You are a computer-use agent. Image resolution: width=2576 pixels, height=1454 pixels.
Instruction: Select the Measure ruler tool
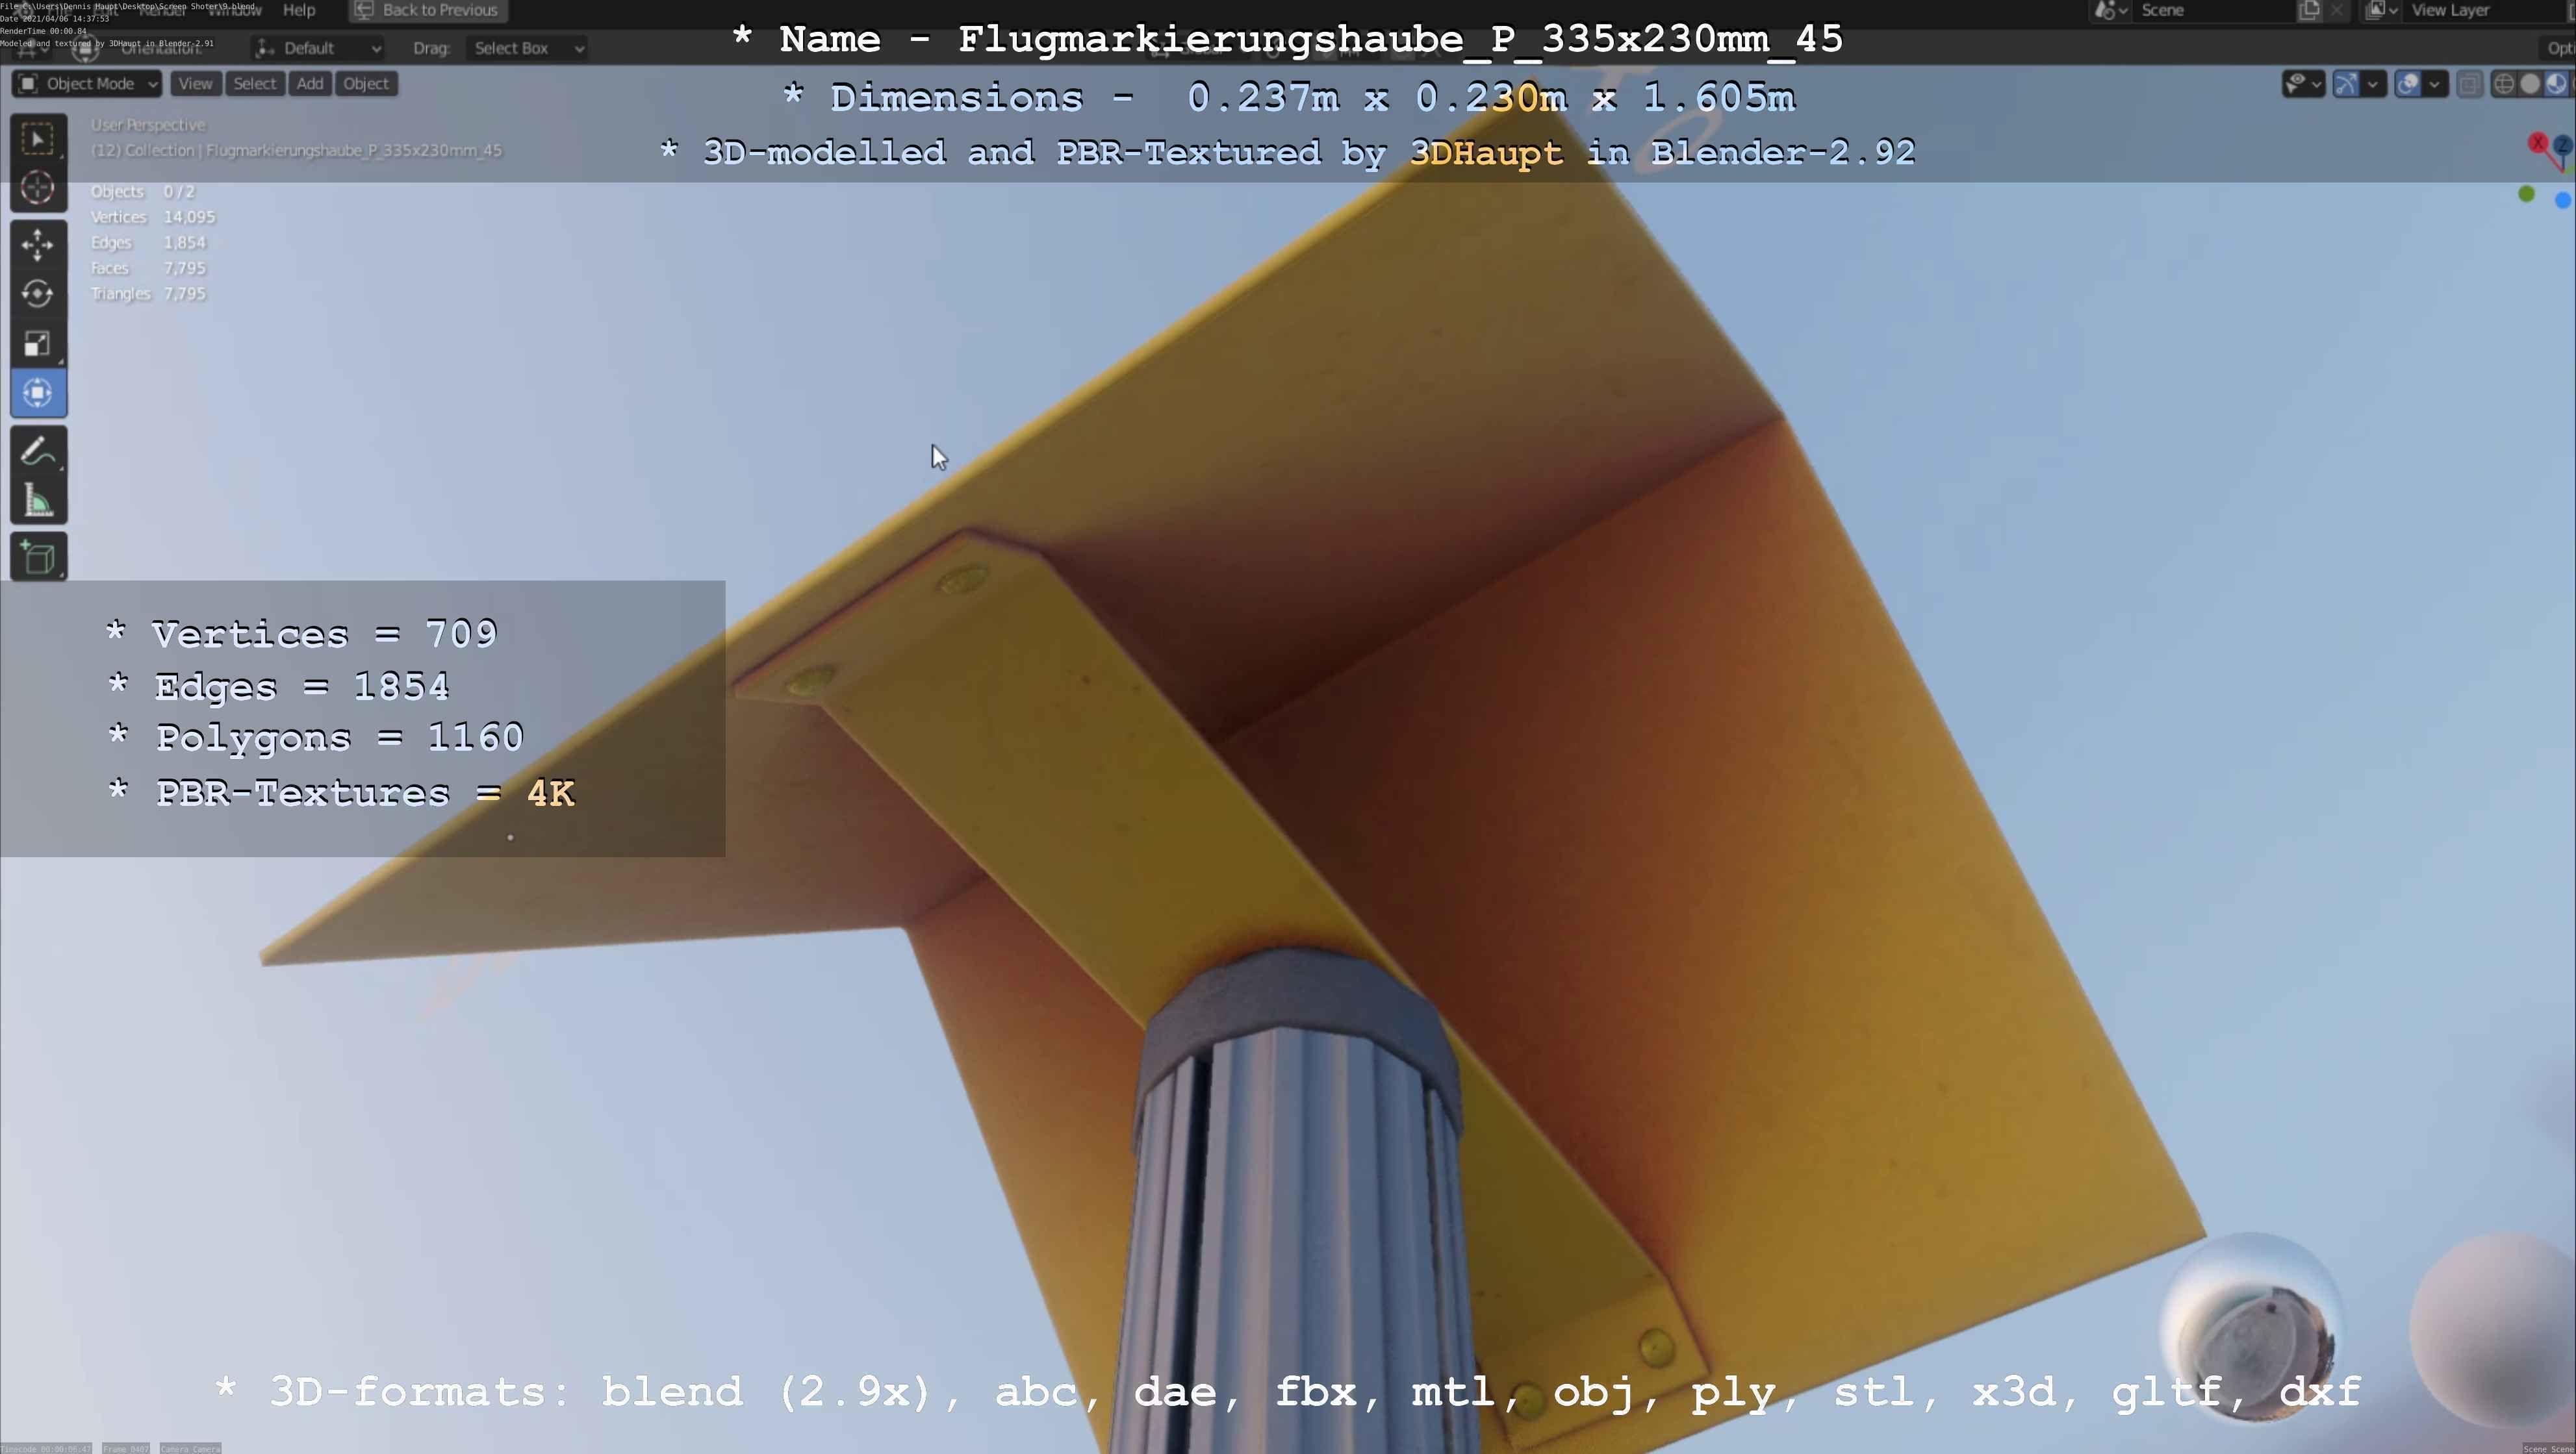(38, 501)
